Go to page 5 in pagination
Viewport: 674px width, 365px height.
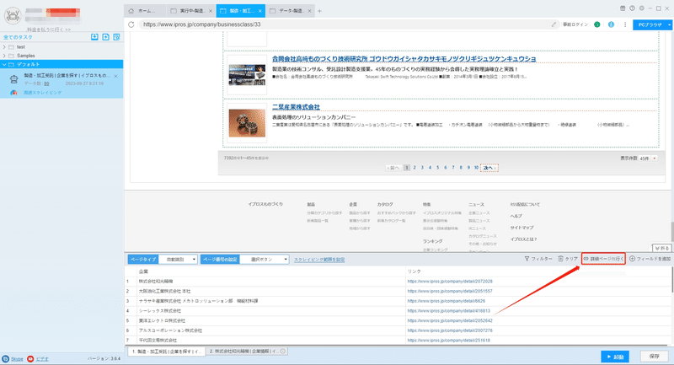point(437,168)
